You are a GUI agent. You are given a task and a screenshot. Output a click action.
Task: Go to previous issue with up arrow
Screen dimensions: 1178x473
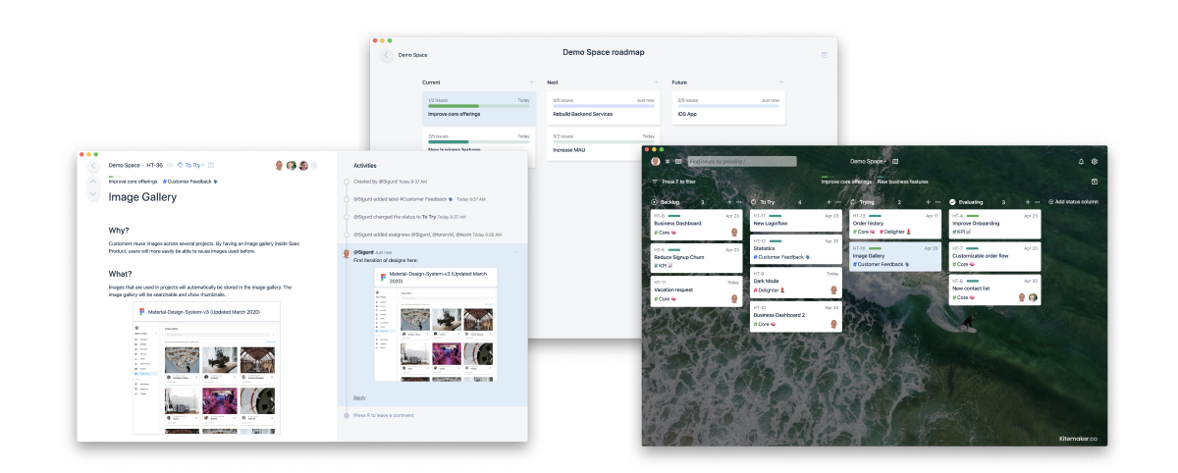tap(93, 182)
